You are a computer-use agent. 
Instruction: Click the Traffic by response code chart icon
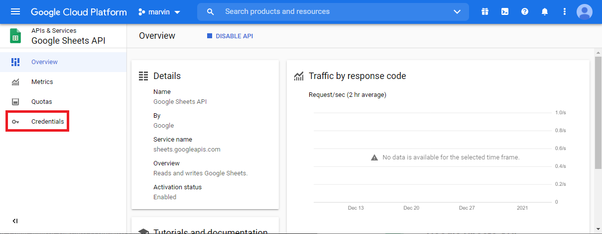[299, 76]
